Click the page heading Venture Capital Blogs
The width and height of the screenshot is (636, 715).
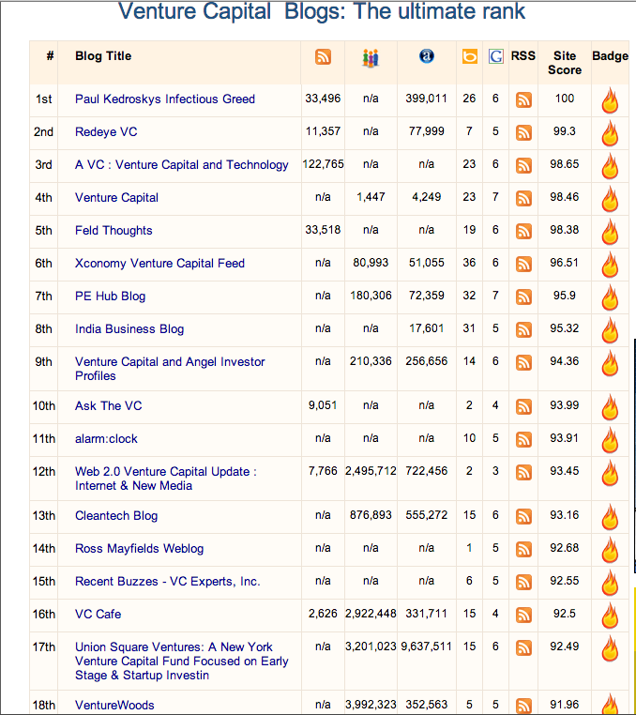point(322,11)
